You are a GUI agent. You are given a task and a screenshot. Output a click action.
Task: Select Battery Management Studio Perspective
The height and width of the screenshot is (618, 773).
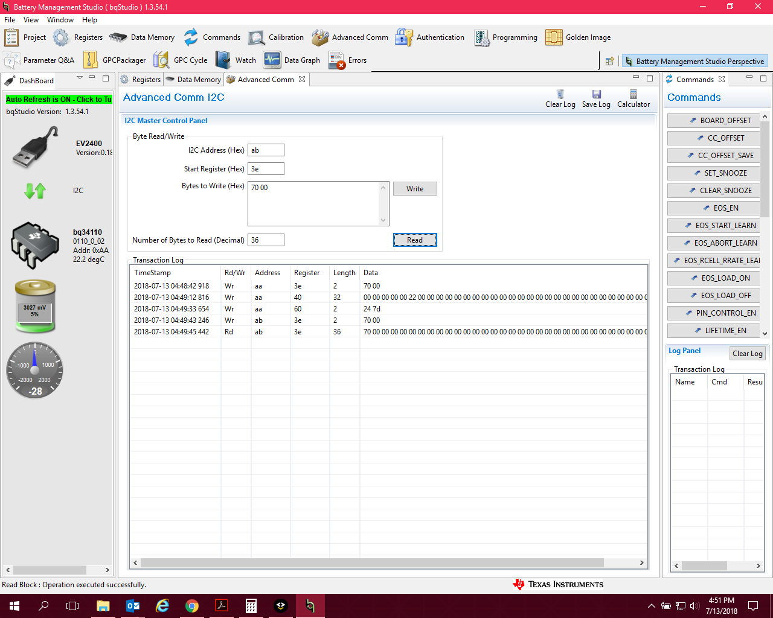coord(694,62)
